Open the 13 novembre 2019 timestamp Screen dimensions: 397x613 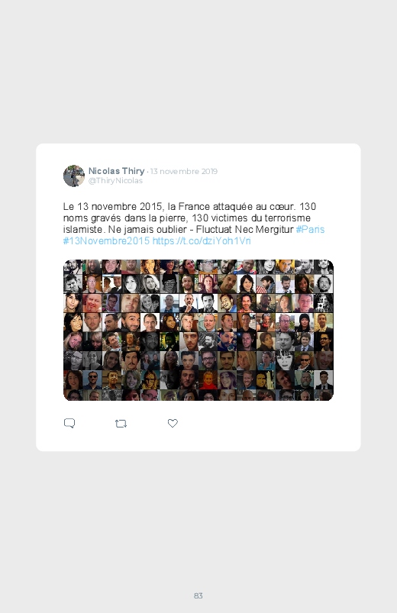coord(184,171)
